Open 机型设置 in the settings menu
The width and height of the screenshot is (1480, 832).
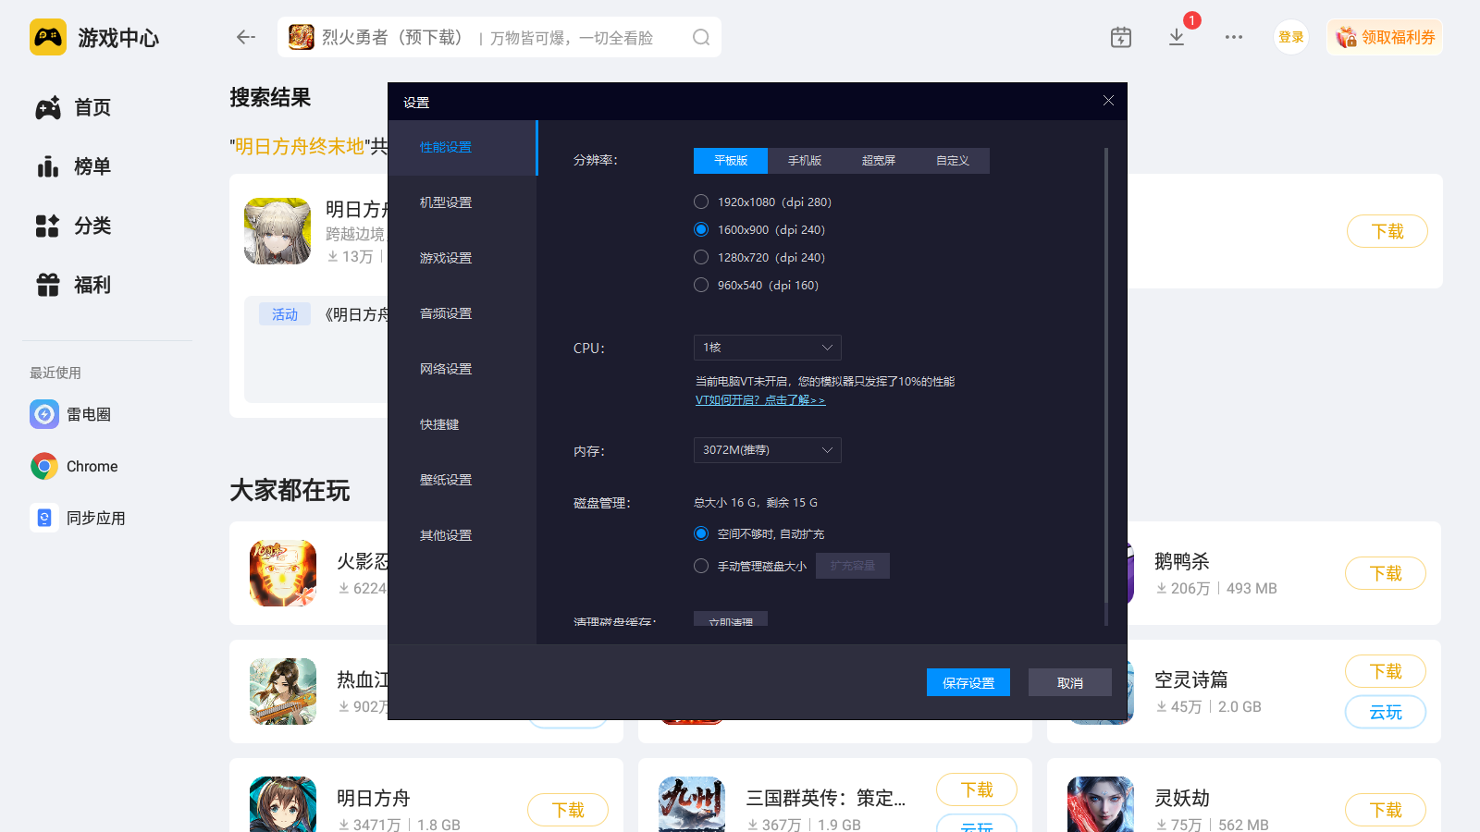point(462,203)
